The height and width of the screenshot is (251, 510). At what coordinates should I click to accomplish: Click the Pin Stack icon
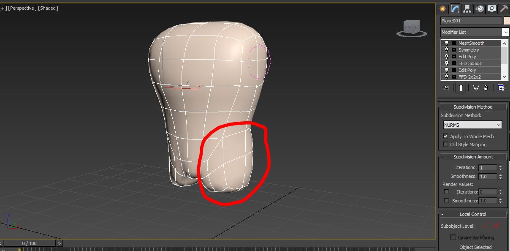(x=445, y=88)
